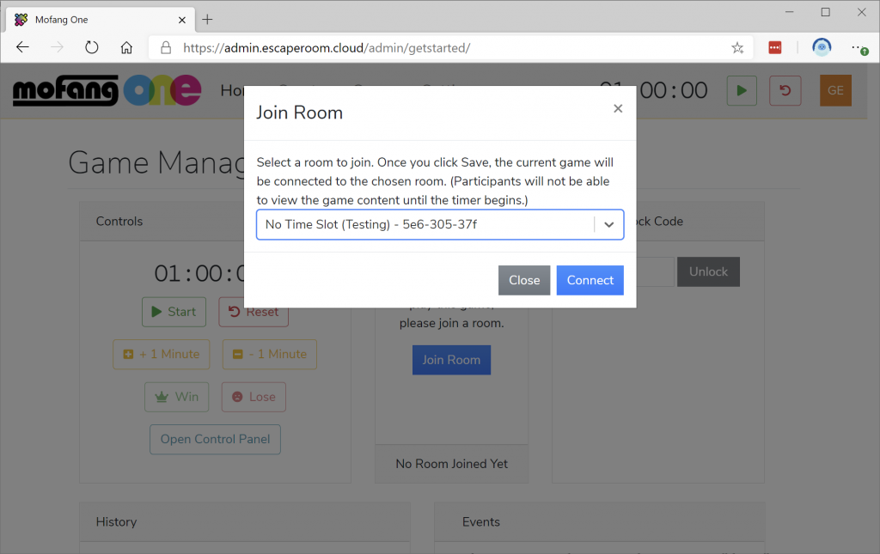Image resolution: width=880 pixels, height=554 pixels.
Task: Start the game timer in Controls
Action: (x=174, y=312)
